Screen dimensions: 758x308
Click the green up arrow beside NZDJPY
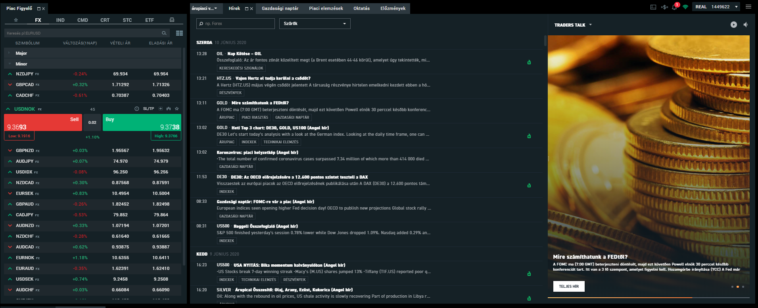pos(10,74)
